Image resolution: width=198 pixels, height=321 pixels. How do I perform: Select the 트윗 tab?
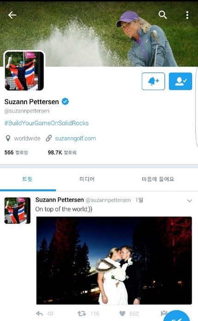click(28, 179)
